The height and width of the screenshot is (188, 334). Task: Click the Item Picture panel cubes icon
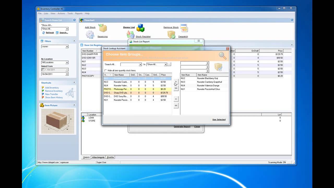pos(42,105)
